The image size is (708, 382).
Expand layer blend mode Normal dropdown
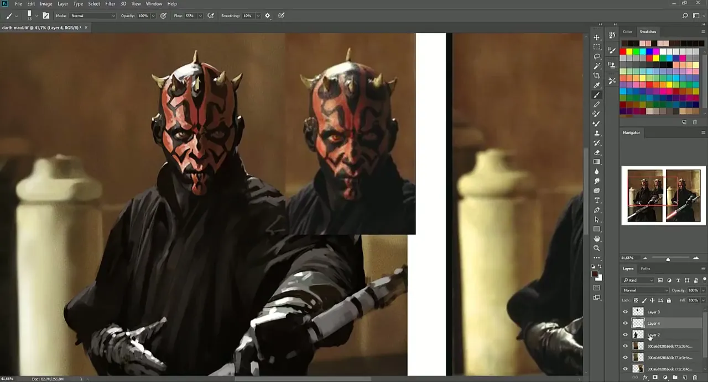(645, 290)
